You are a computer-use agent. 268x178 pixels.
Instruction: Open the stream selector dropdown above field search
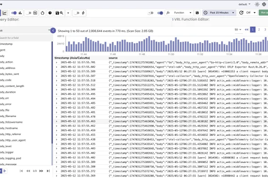[x=25, y=31]
